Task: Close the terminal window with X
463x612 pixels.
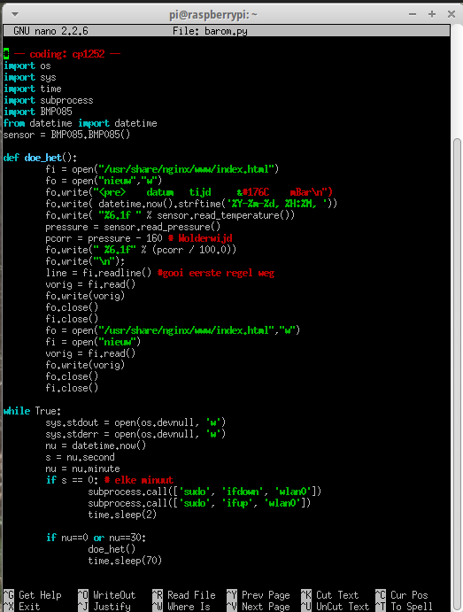Action: (451, 14)
